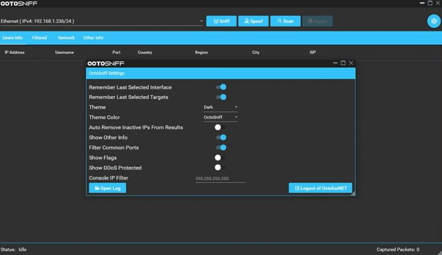Click the greyed-out Export button
The height and width of the screenshot is (255, 442).
click(318, 21)
